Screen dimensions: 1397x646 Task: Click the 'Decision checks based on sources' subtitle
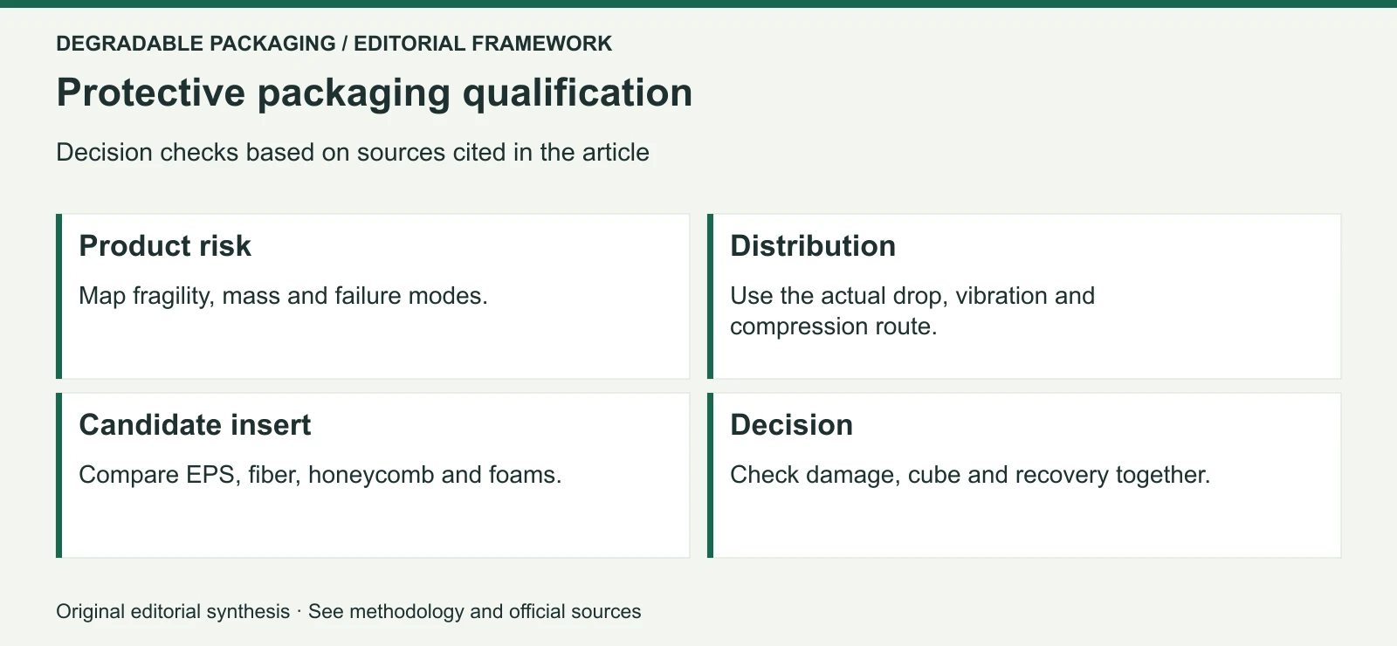pyautogui.click(x=353, y=152)
